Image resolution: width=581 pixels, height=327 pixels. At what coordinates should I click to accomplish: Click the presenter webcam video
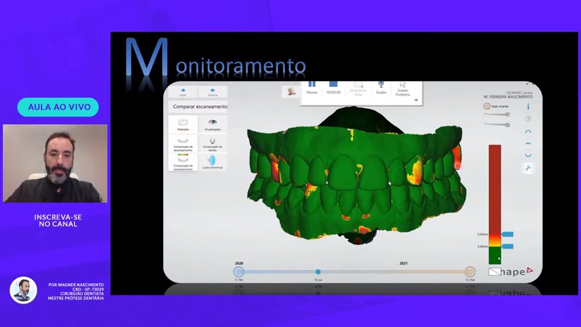(55, 163)
